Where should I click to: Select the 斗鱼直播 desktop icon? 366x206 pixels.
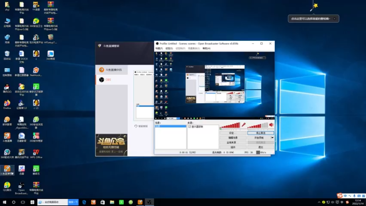pos(7,137)
